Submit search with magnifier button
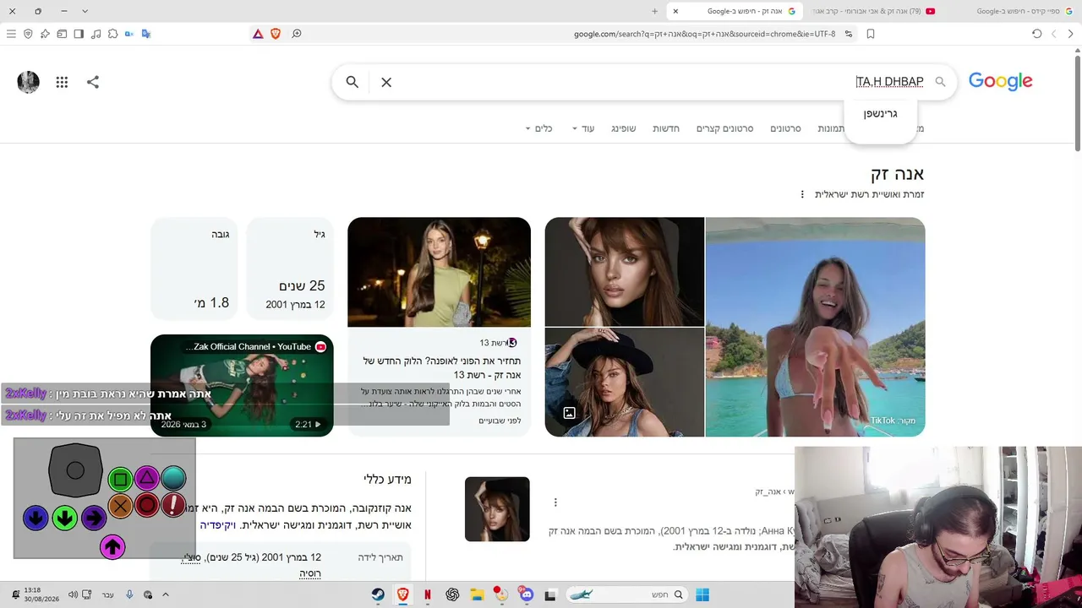 [x=352, y=82]
